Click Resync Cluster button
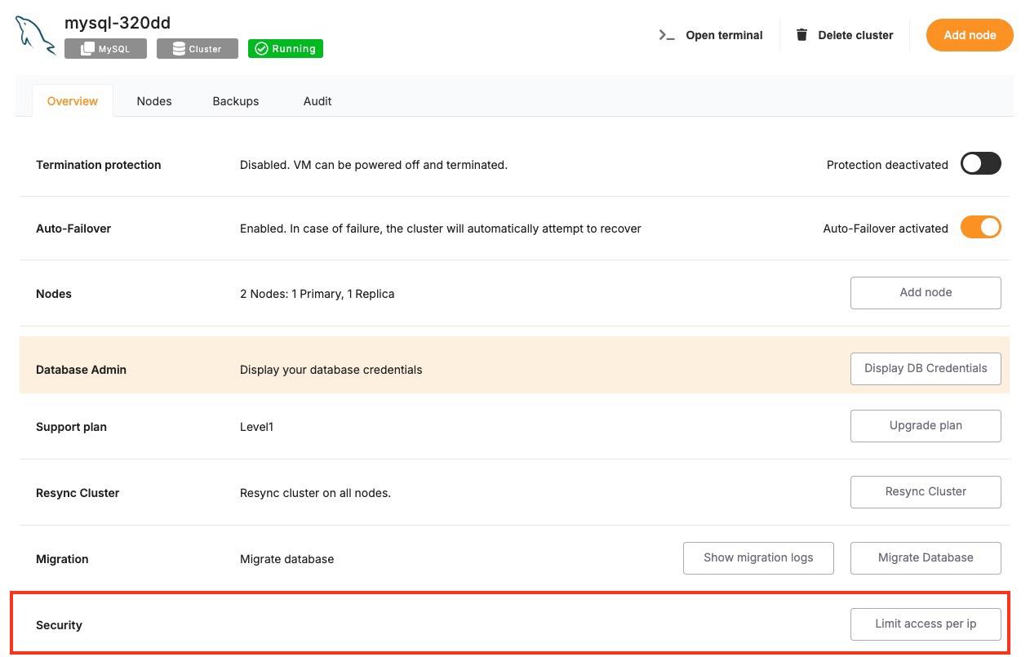 (x=926, y=491)
